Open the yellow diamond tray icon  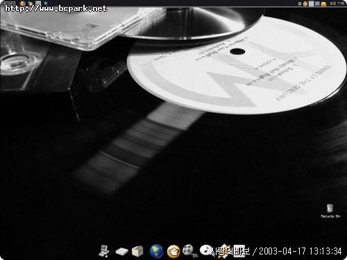tap(305, 3)
